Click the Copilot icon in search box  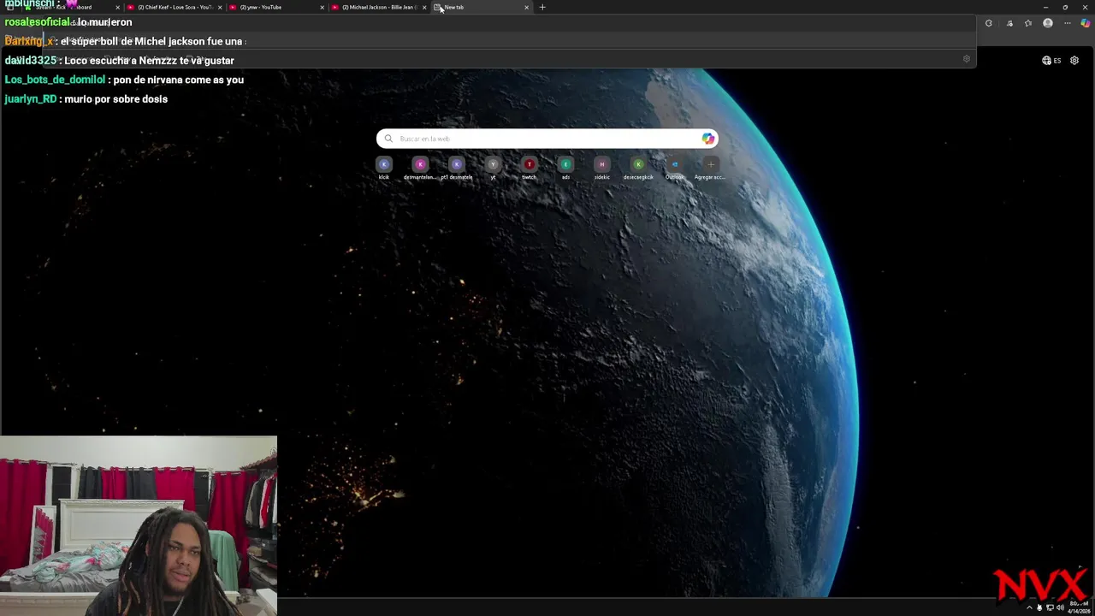point(708,139)
